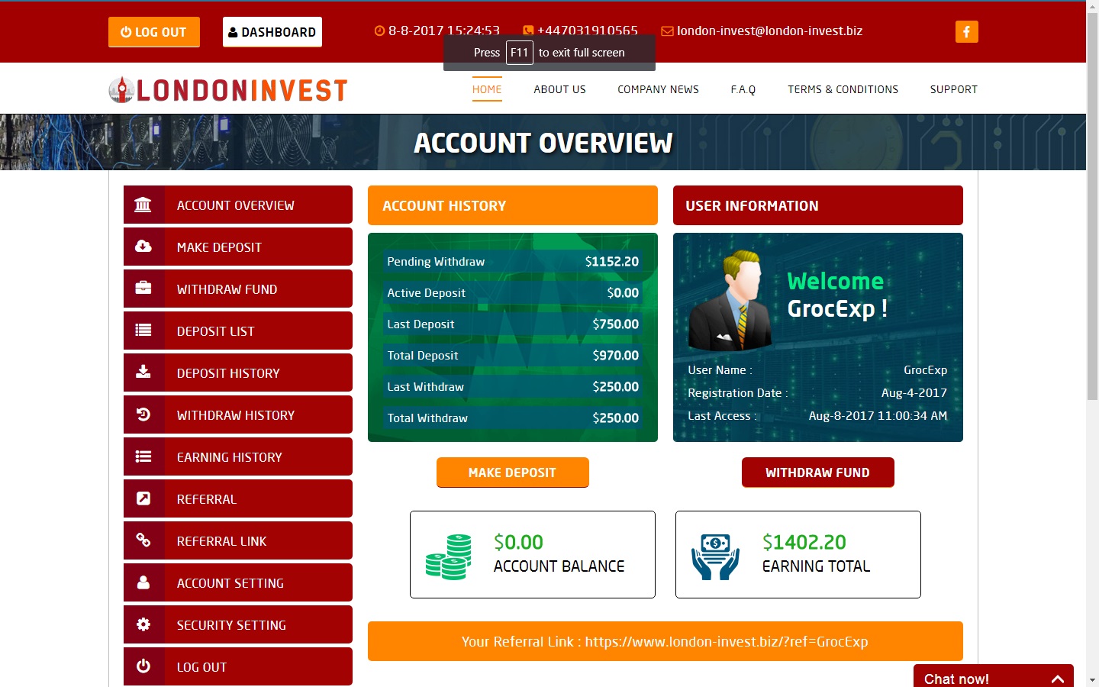This screenshot has height=687, width=1099.
Task: Click the referral link banner
Action: [x=666, y=641]
